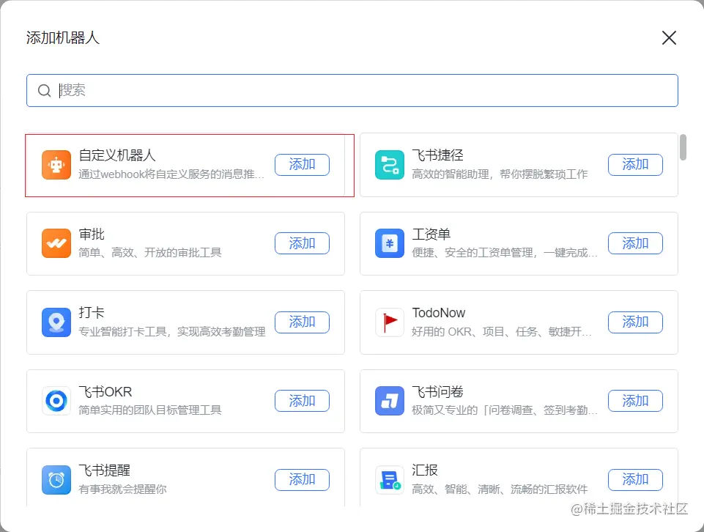Add the 飞书OKR bot
Viewport: 704px width, 532px height.
(302, 401)
